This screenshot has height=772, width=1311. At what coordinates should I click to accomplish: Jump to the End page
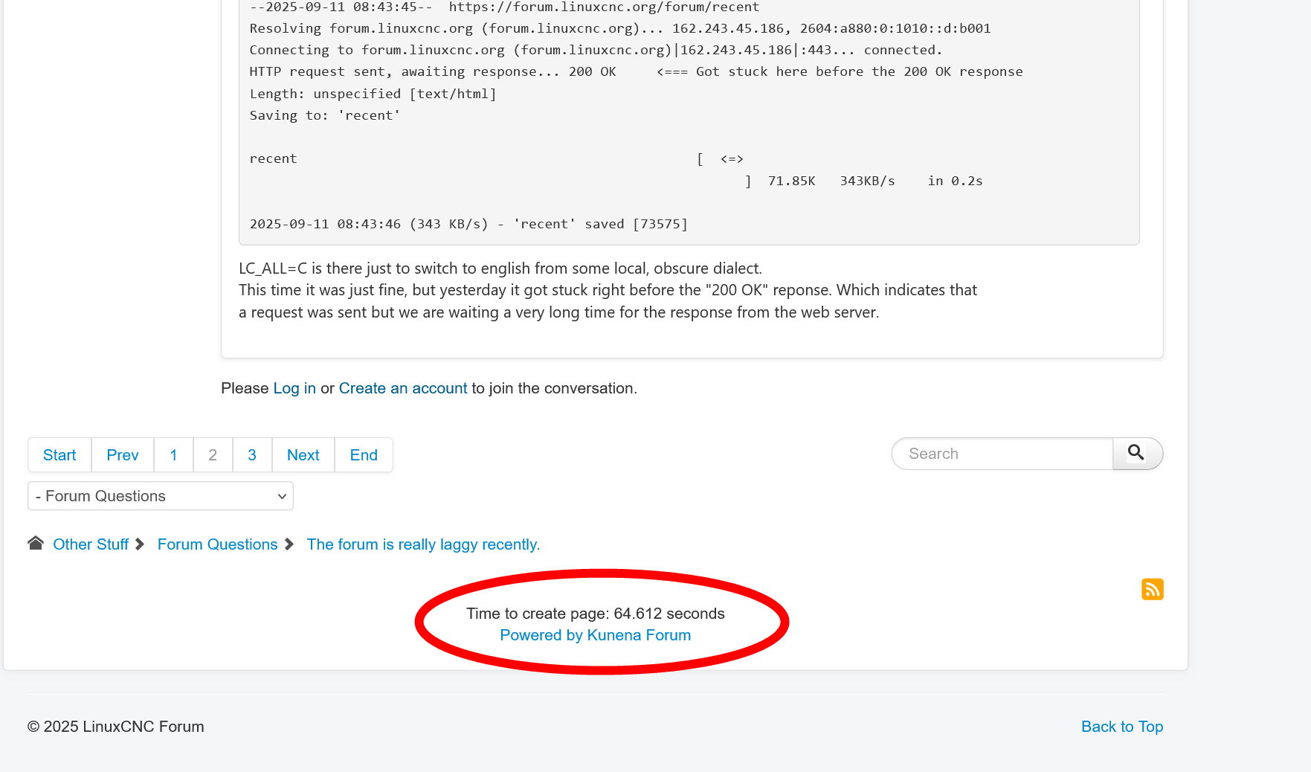tap(364, 455)
